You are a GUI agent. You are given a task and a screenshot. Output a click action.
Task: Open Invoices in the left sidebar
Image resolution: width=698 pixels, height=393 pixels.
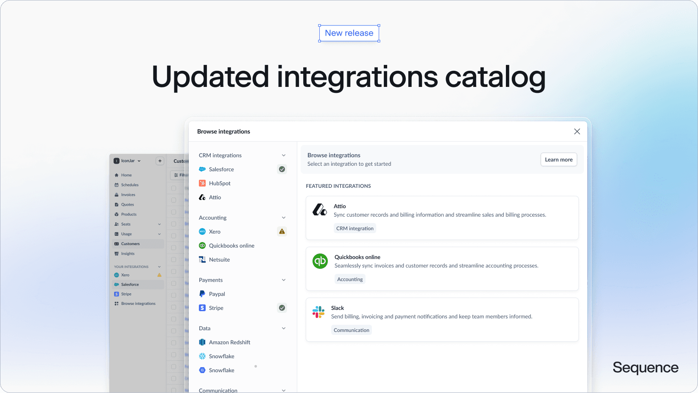128,195
